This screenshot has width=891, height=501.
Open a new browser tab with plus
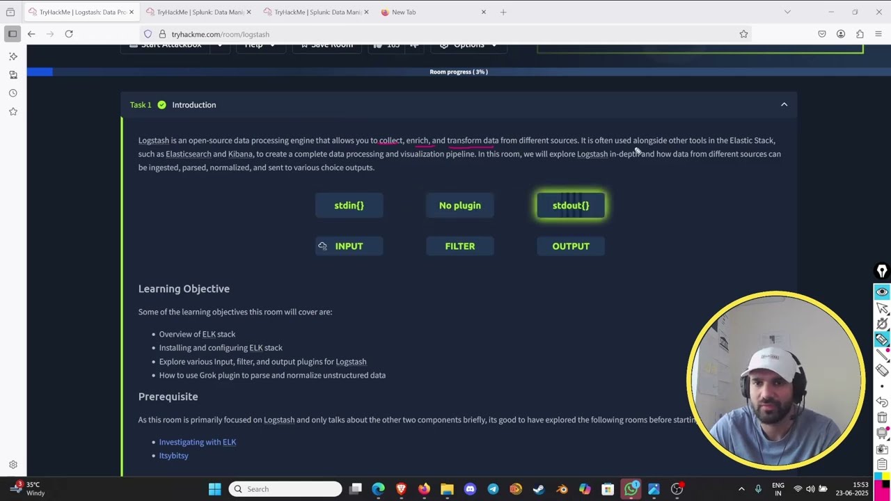503,12
